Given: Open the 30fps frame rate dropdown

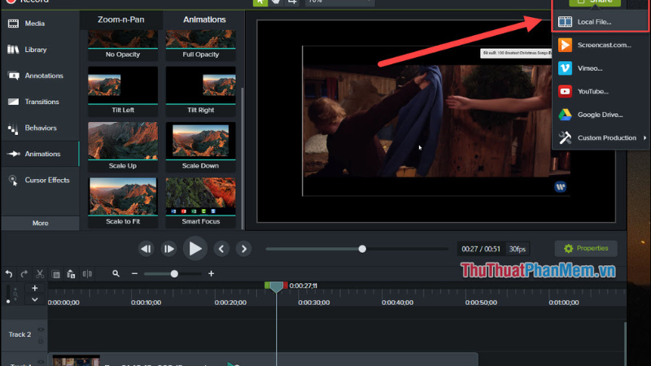Looking at the screenshot, I should coord(517,249).
